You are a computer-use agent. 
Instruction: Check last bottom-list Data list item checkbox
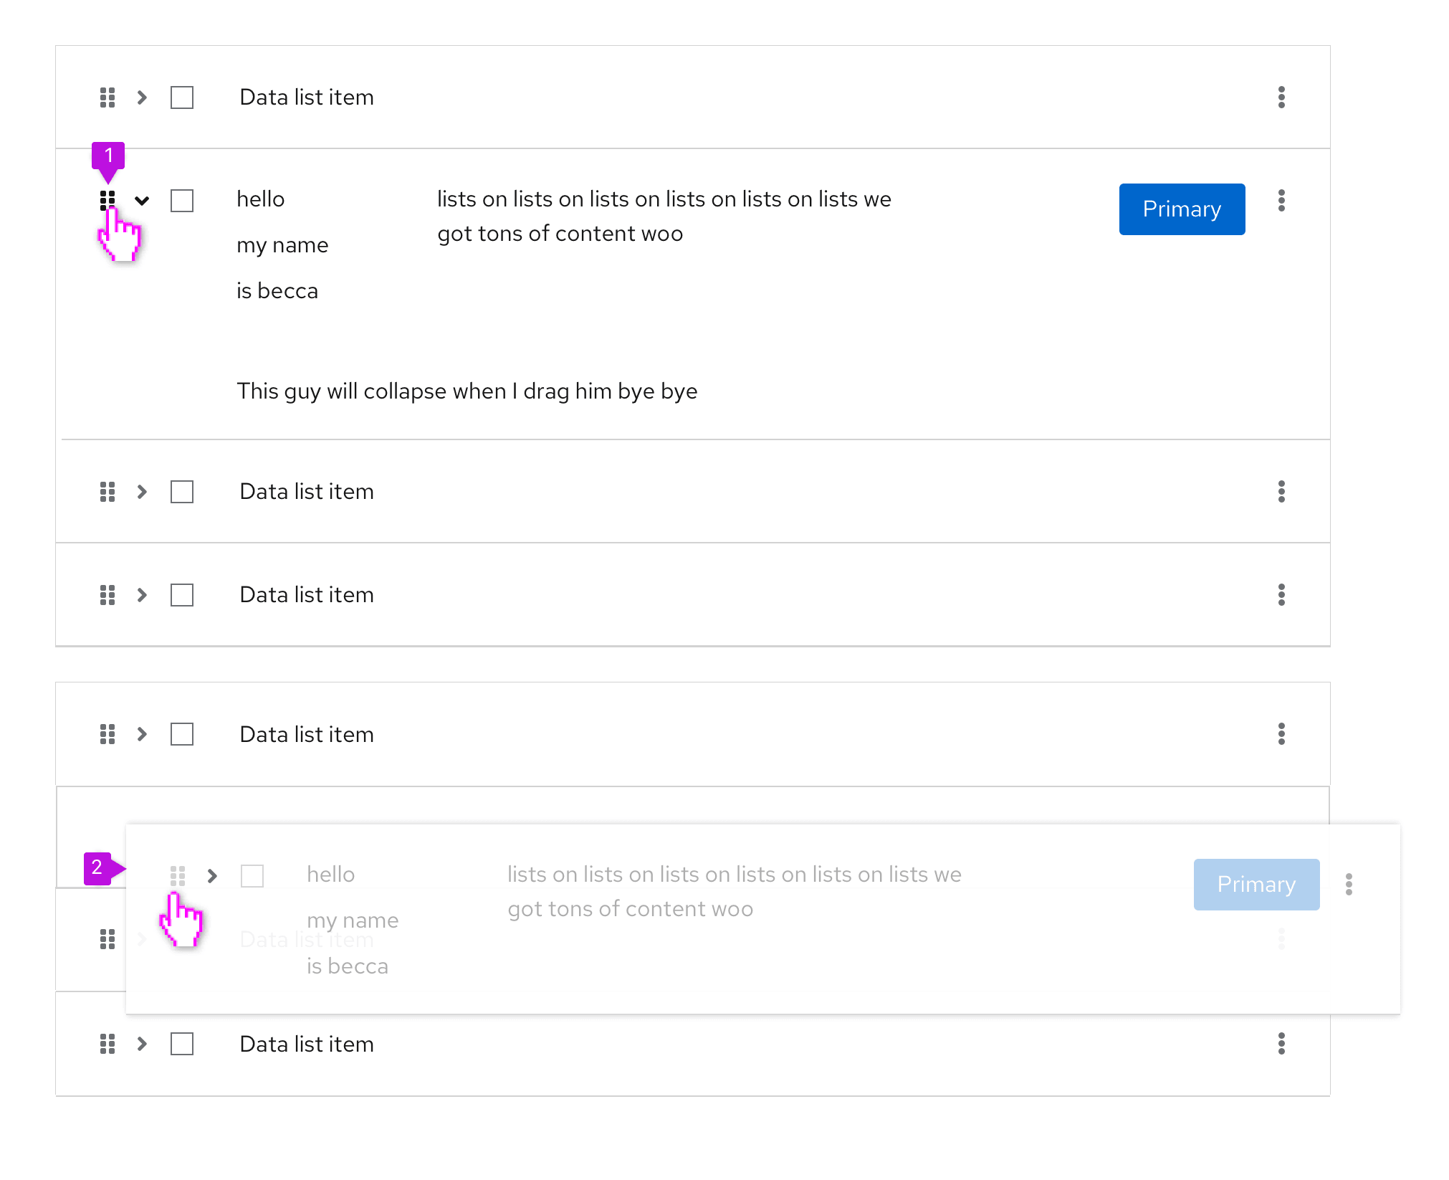pyautogui.click(x=182, y=1044)
